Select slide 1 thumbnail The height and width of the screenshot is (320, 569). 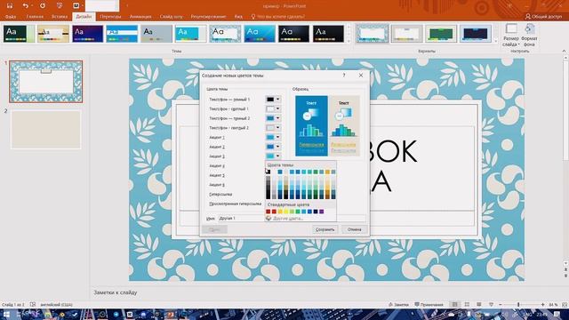pyautogui.click(x=45, y=82)
